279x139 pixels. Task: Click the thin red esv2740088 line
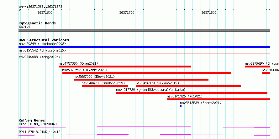(x=144, y=60)
